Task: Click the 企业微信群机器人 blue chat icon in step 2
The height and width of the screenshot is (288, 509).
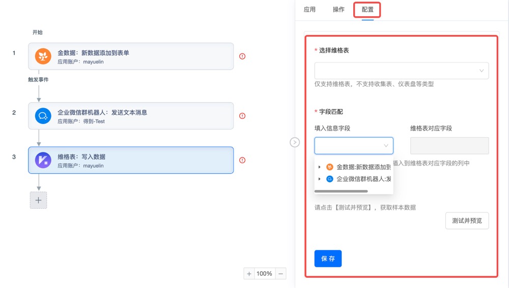Action: click(43, 116)
